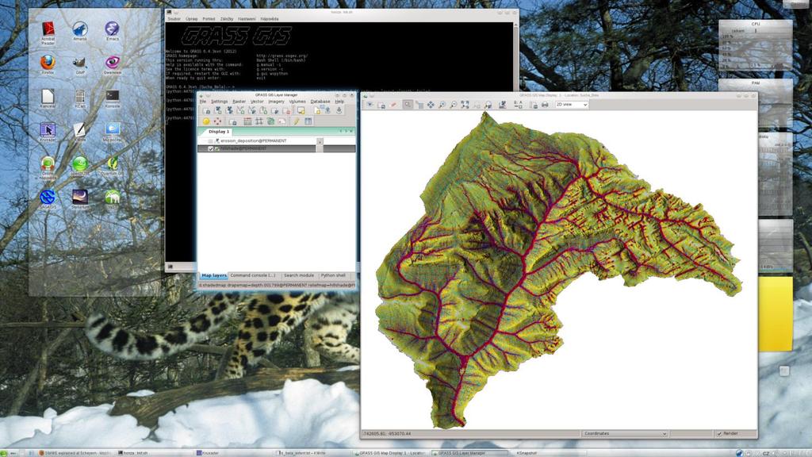The image size is (812, 457).
Task: Click the re-render map icon
Action: [x=381, y=105]
